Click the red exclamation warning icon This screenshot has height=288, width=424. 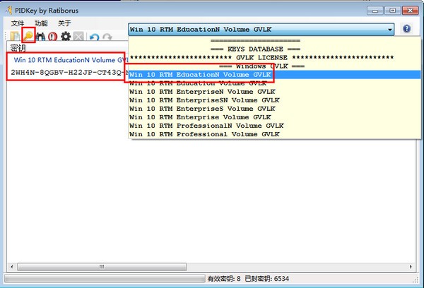(x=53, y=36)
